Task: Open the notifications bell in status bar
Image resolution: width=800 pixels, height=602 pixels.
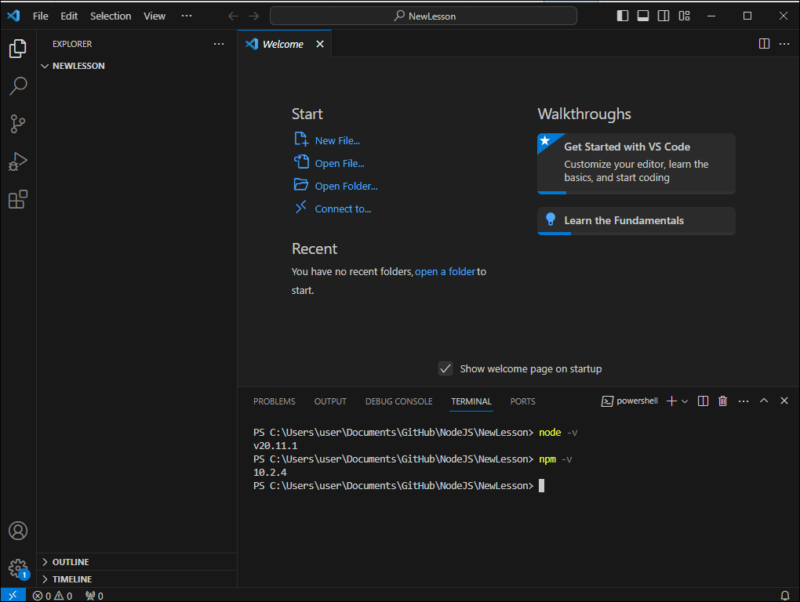Action: pos(785,596)
